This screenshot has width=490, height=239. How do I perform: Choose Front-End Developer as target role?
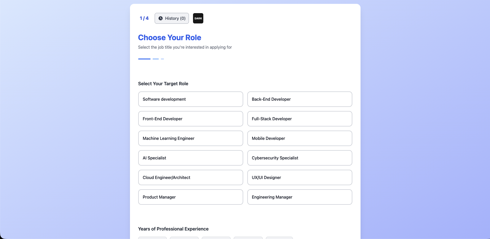click(x=190, y=119)
